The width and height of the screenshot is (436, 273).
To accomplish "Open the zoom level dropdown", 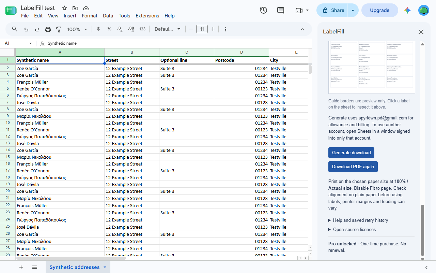I will pos(77,29).
